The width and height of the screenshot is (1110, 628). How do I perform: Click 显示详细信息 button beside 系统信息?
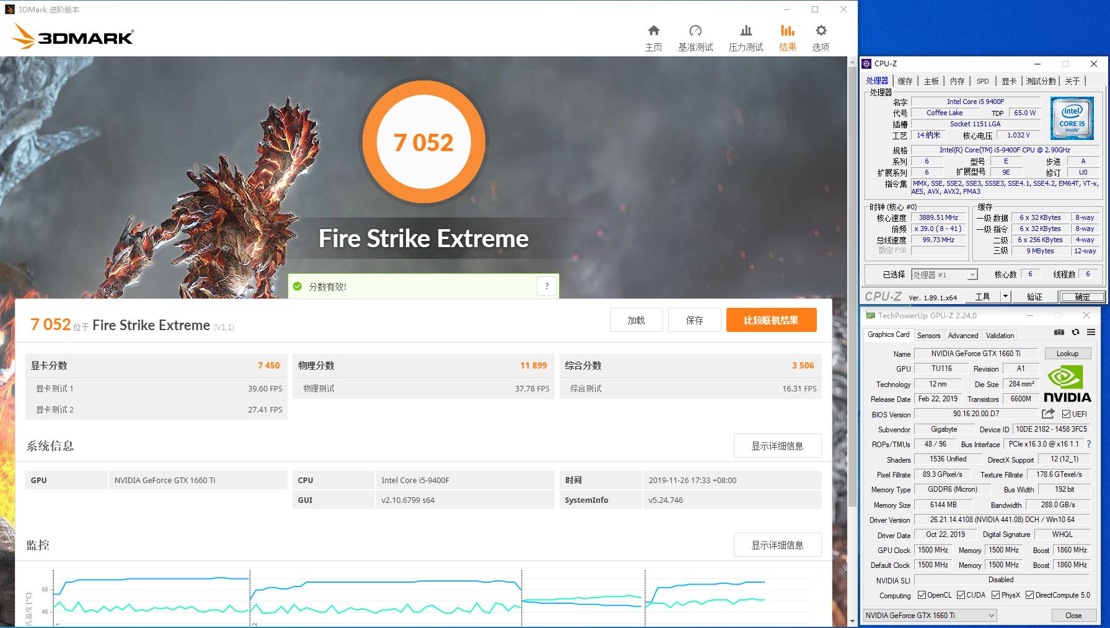(777, 446)
